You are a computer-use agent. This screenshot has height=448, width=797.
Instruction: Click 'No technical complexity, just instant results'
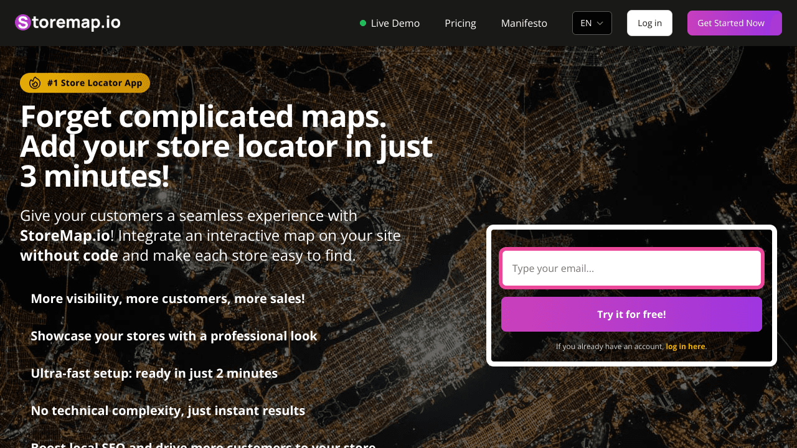(x=167, y=411)
